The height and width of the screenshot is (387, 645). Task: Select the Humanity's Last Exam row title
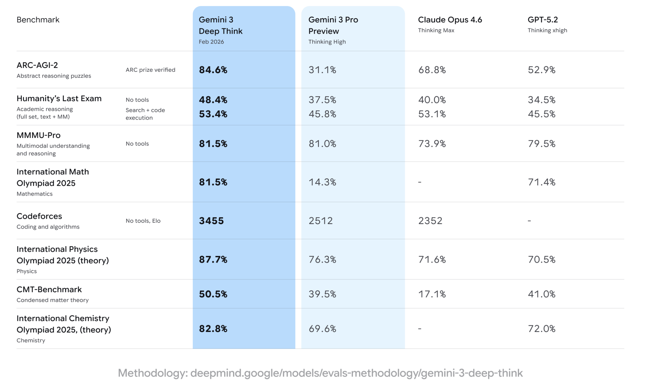coord(59,99)
